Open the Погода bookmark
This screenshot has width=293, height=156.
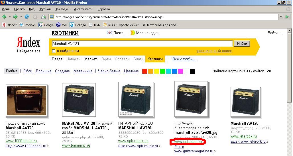point(78,25)
